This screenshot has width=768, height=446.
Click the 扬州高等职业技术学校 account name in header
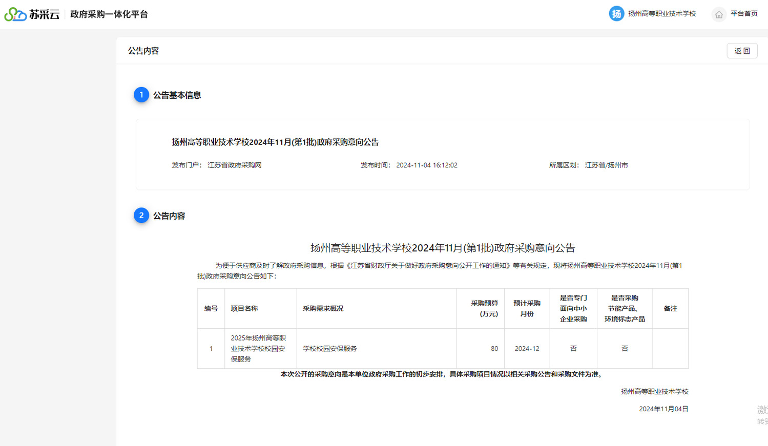(x=661, y=14)
